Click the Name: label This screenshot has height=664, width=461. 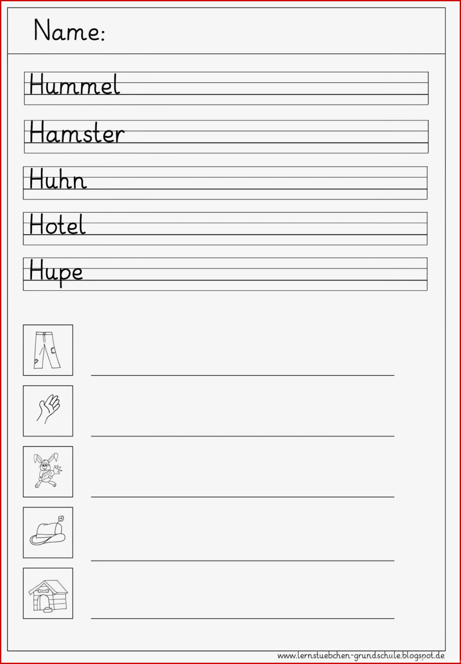click(x=69, y=30)
